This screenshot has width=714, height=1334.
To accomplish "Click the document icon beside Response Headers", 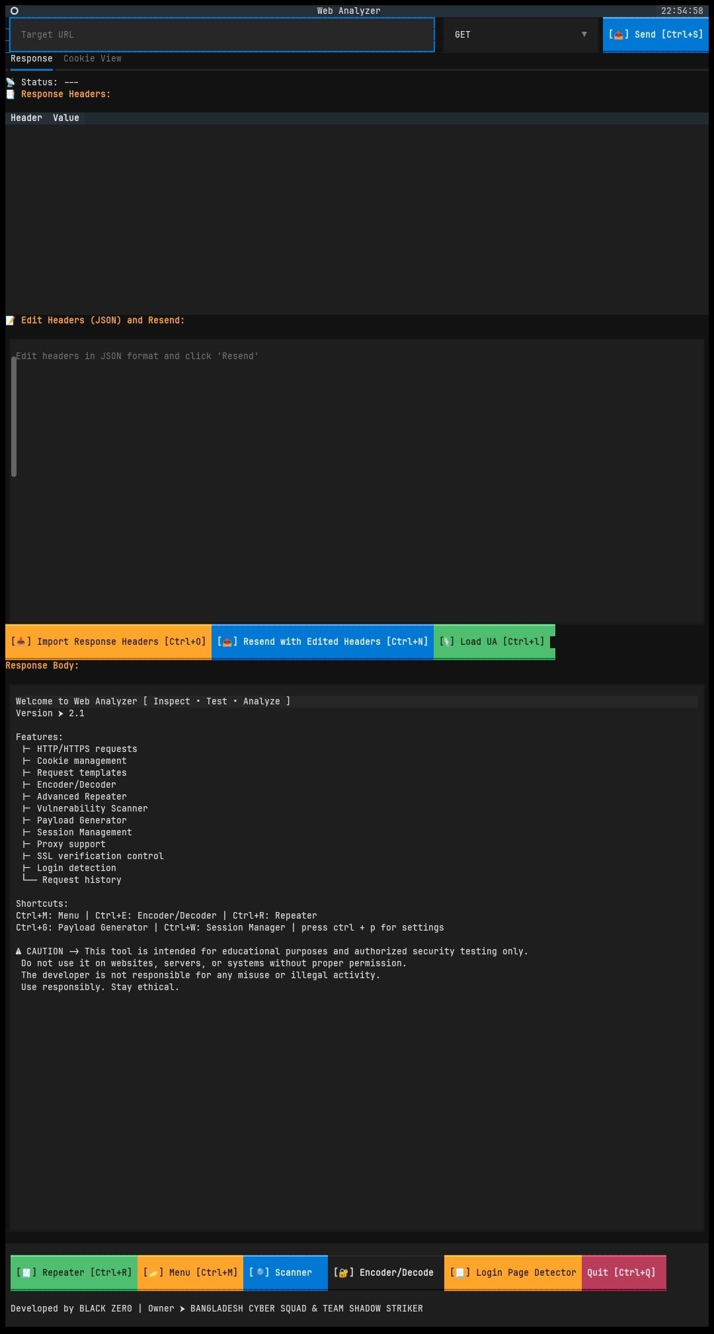I will coord(11,94).
